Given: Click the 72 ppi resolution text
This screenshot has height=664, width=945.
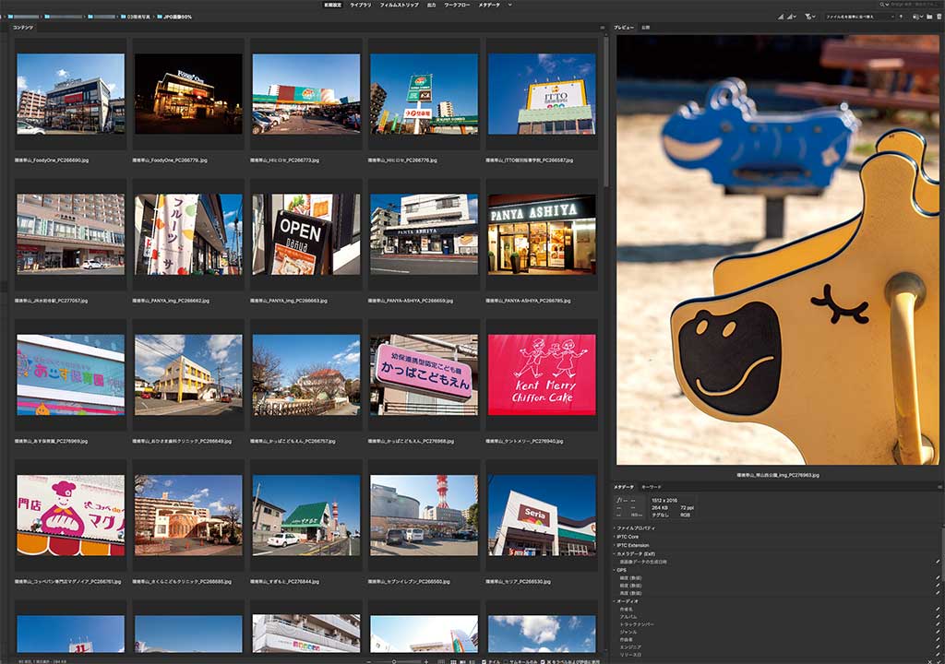Looking at the screenshot, I should click(687, 508).
